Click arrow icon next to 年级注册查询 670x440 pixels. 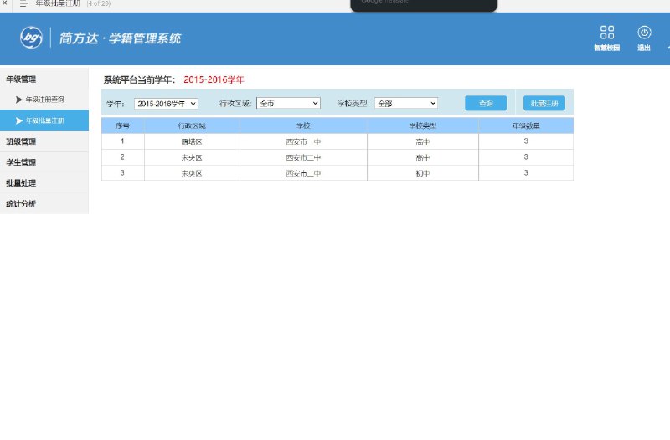click(18, 100)
